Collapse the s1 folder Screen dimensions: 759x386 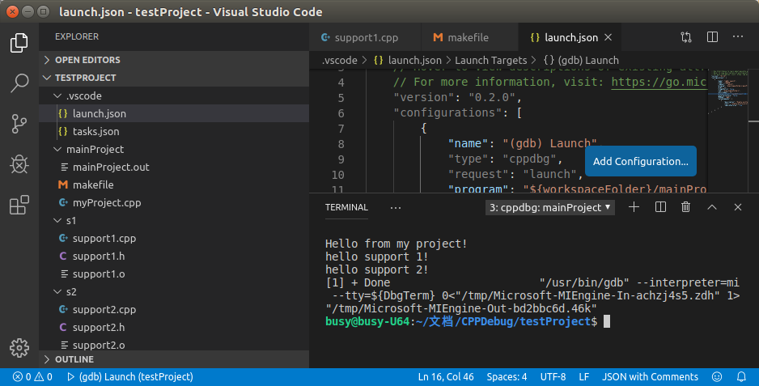click(x=174, y=220)
